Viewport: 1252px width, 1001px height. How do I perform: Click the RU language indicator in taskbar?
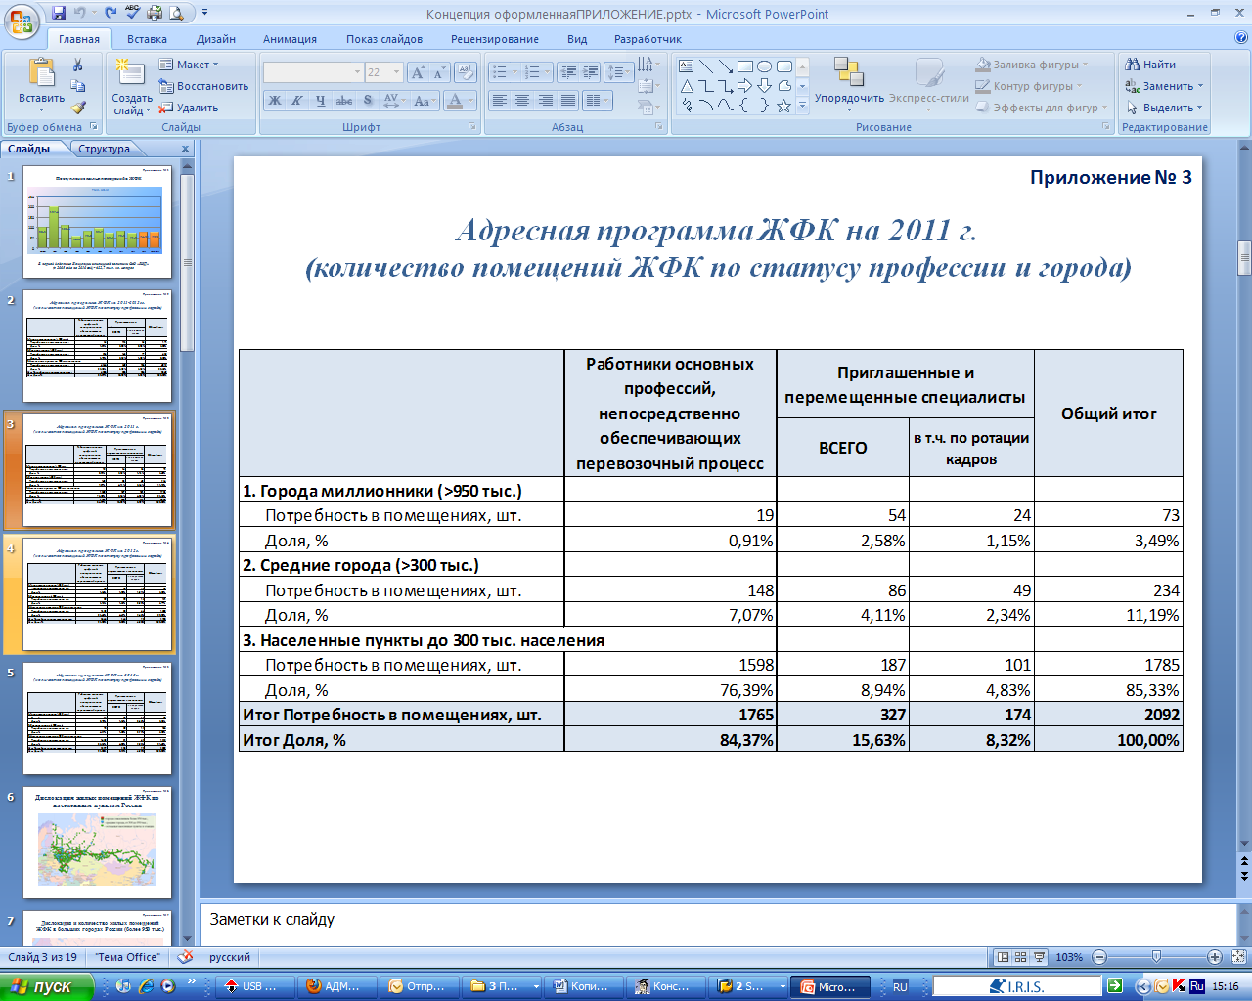pos(900,987)
